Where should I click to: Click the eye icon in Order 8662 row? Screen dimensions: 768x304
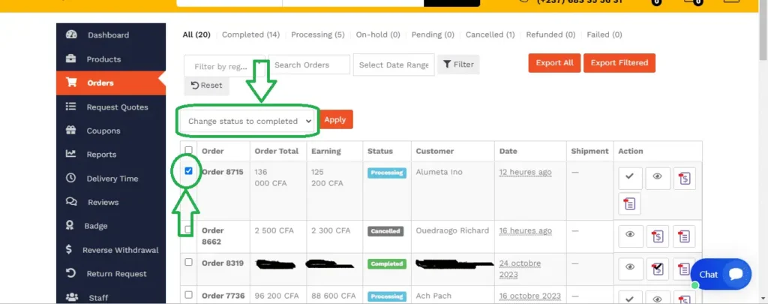(x=629, y=236)
